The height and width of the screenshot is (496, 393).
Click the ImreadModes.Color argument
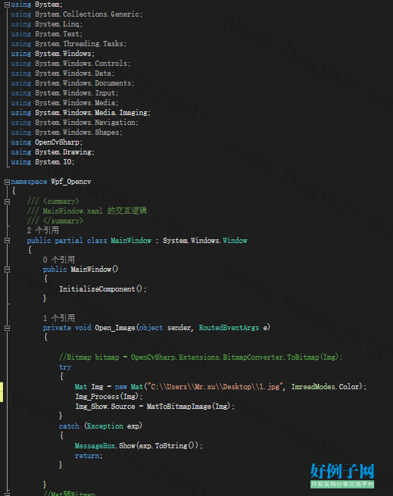326,387
